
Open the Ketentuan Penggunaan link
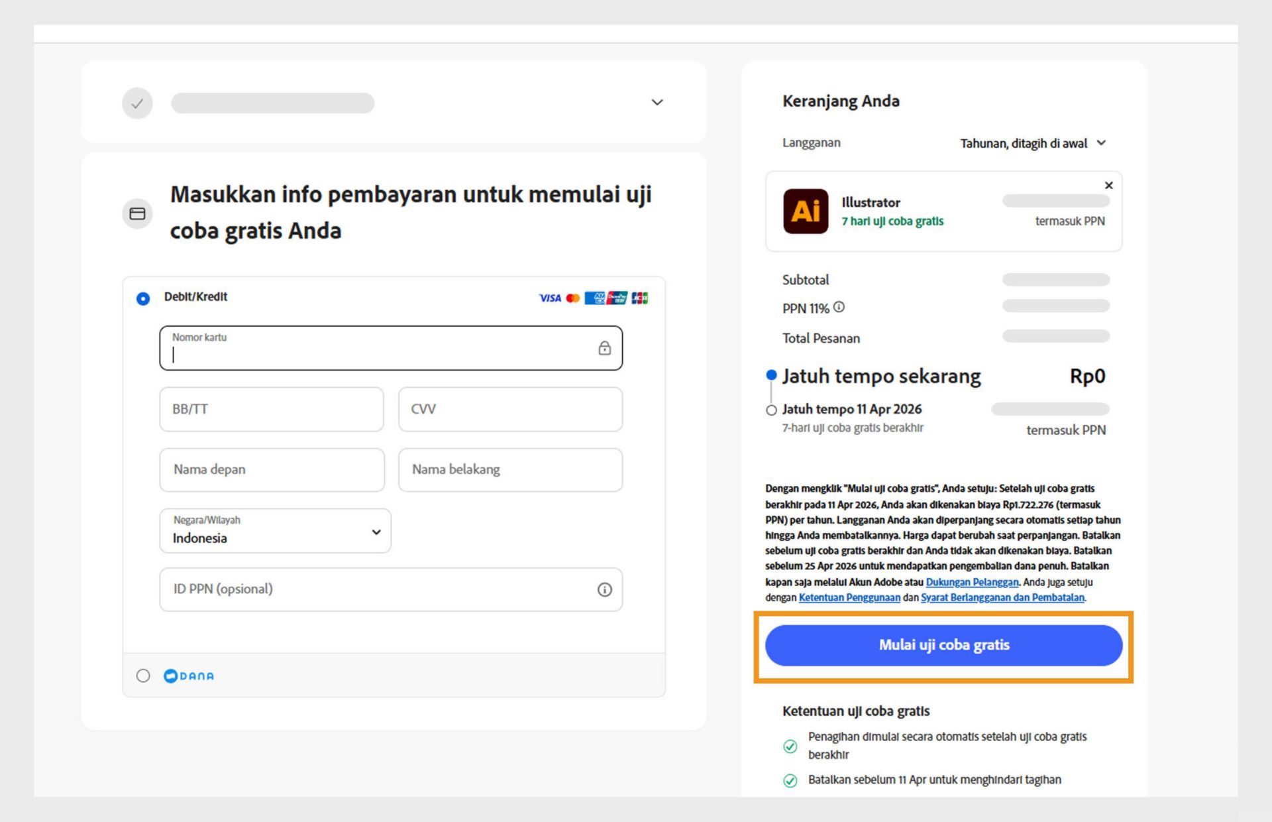[850, 597]
